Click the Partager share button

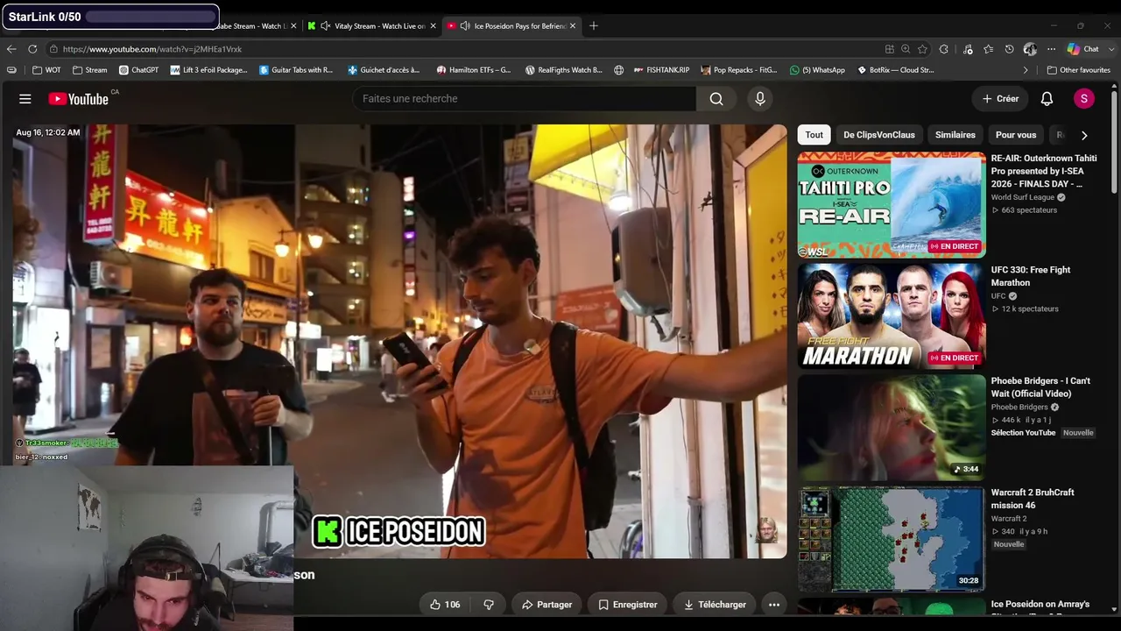click(547, 605)
